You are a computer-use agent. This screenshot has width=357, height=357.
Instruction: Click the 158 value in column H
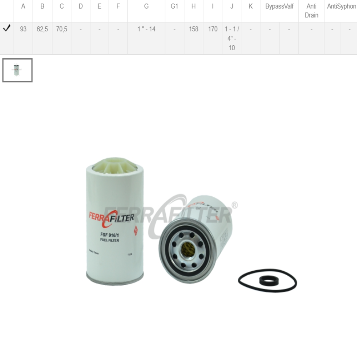pyautogui.click(x=193, y=29)
